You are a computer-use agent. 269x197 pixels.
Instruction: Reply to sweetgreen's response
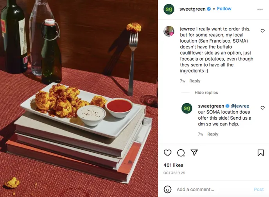click(213, 134)
